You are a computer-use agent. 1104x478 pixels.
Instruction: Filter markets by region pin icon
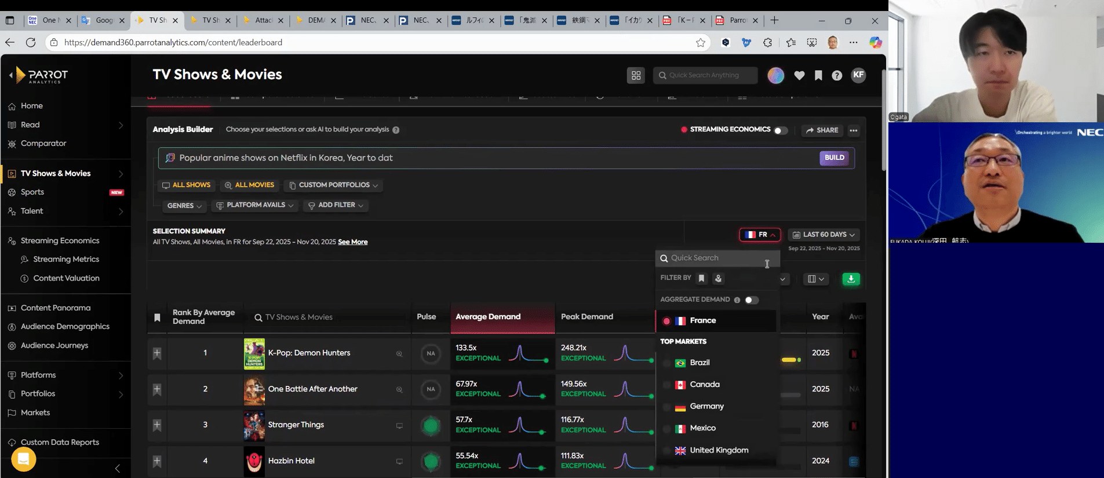click(x=718, y=278)
